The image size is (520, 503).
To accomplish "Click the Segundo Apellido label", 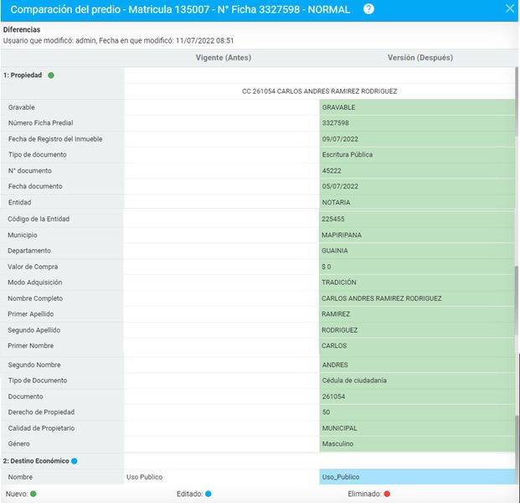I will tap(33, 330).
